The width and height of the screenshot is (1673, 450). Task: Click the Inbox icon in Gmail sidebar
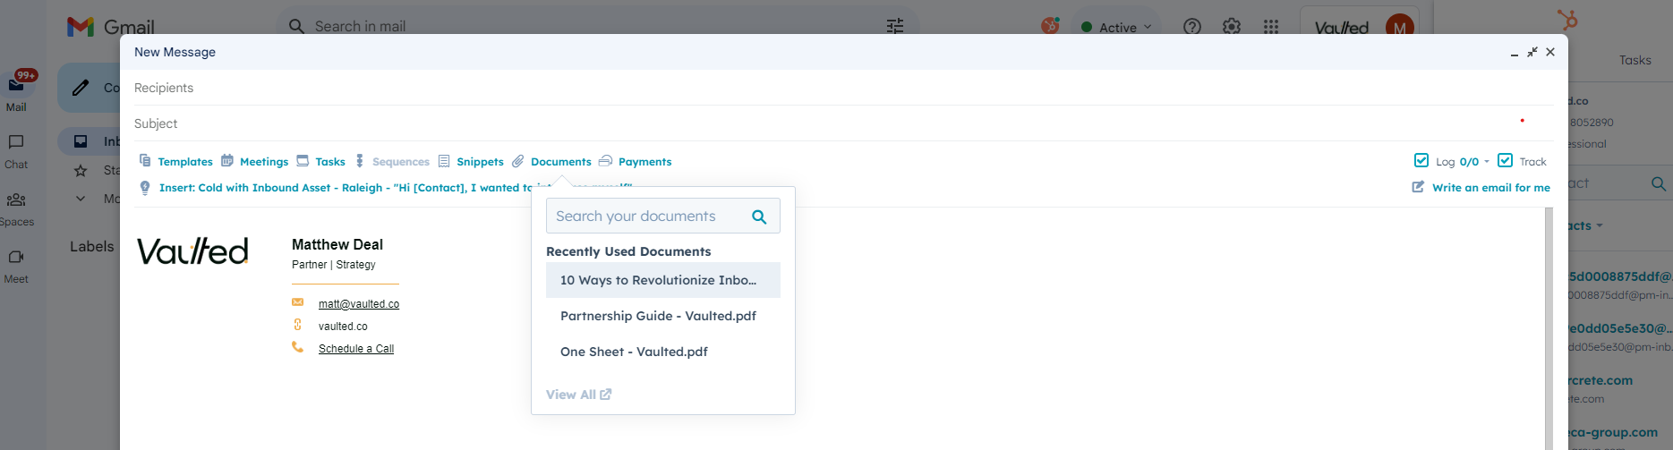point(81,141)
